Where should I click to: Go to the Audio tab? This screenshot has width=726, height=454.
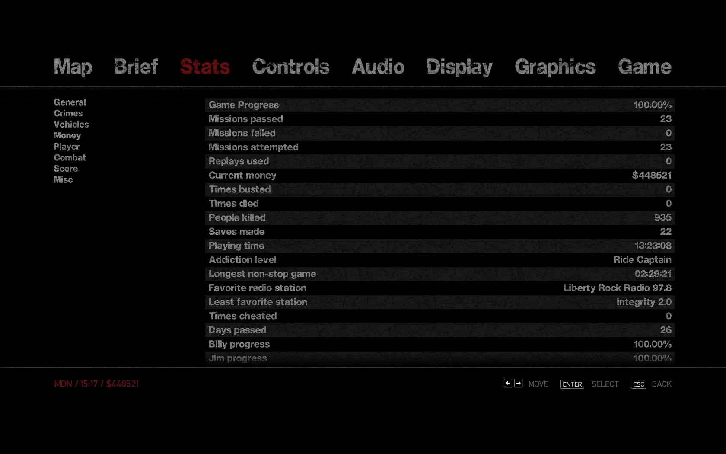pos(378,67)
